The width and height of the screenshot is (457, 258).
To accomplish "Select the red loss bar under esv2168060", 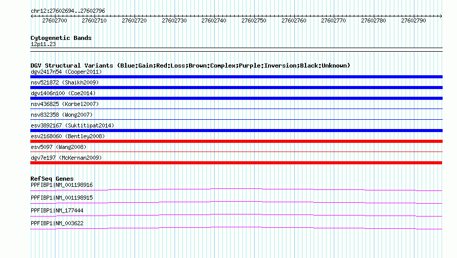I will coord(236,141).
